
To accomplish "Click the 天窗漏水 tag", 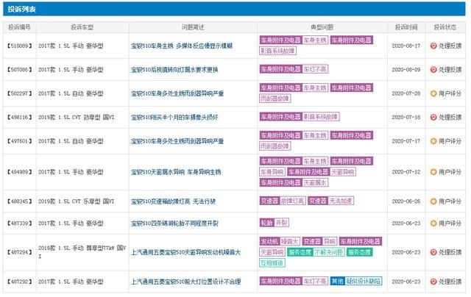I will (x=315, y=182).
